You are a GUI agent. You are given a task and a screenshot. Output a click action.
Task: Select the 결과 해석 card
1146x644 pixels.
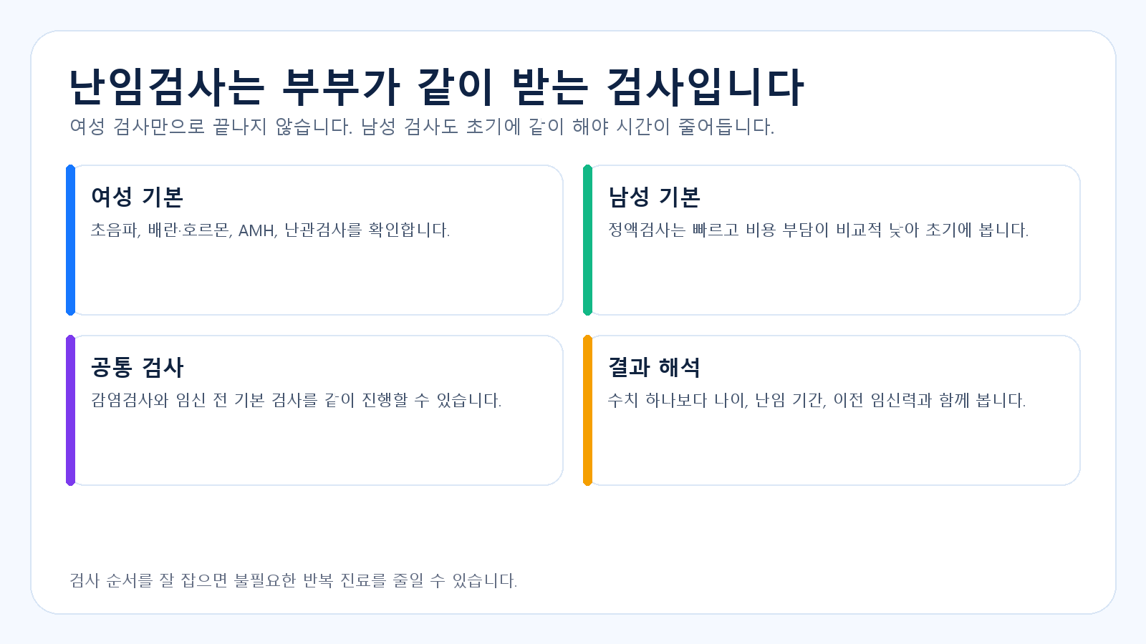[832, 410]
